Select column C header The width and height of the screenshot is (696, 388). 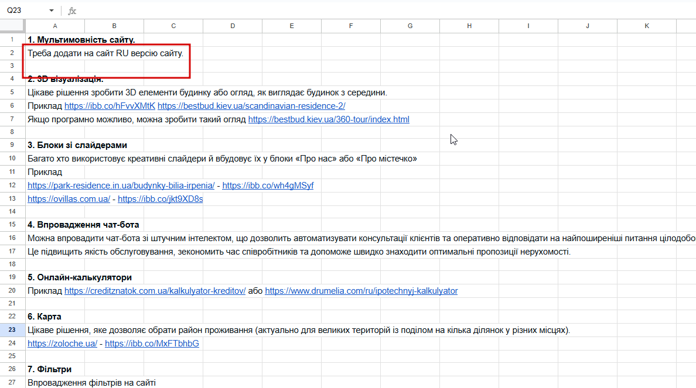pyautogui.click(x=173, y=26)
